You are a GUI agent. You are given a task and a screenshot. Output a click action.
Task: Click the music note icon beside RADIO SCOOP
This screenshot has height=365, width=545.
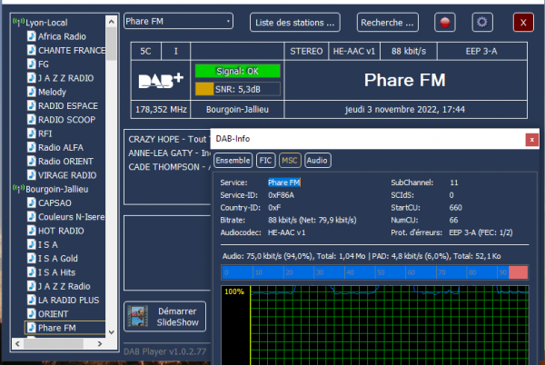tap(32, 120)
